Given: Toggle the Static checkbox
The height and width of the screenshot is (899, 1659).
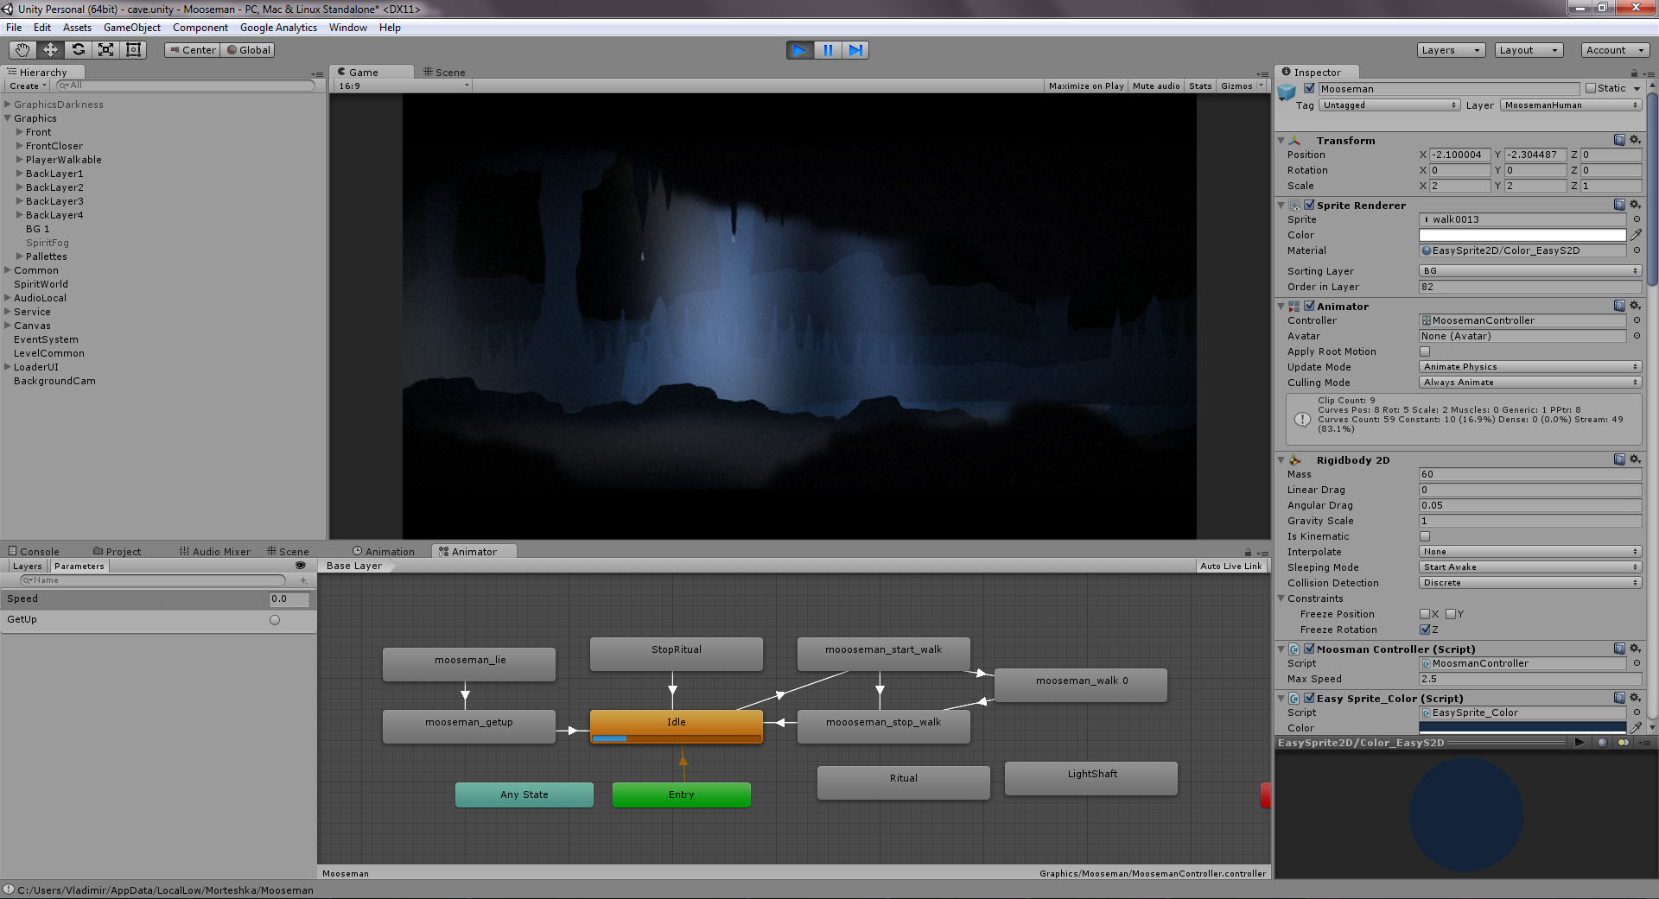Looking at the screenshot, I should click(x=1591, y=88).
